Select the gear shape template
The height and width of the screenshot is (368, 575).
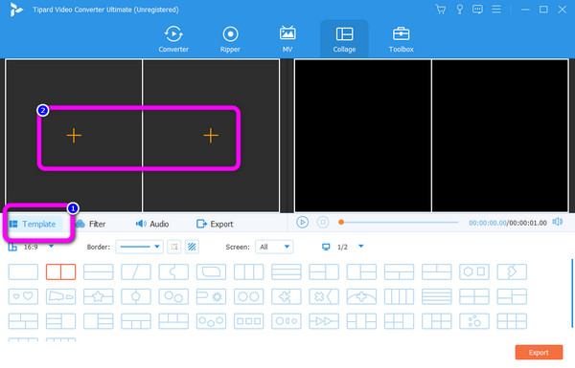pos(211,296)
